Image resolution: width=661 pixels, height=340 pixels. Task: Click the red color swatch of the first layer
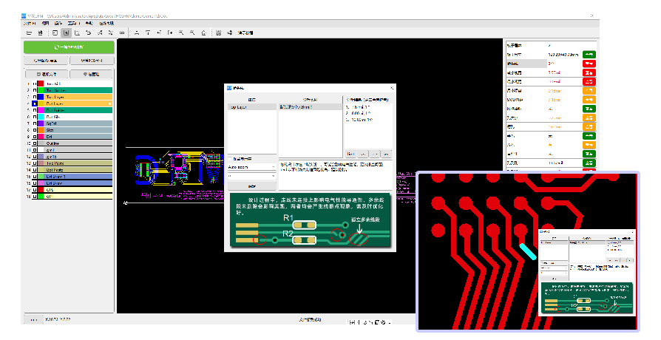tap(41, 84)
